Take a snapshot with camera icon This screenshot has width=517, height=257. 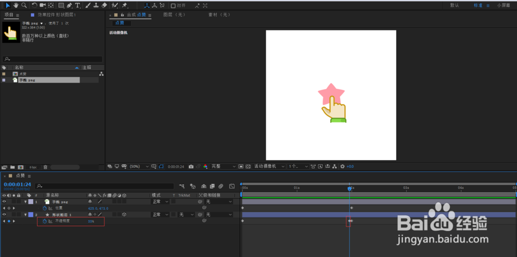[191, 167]
